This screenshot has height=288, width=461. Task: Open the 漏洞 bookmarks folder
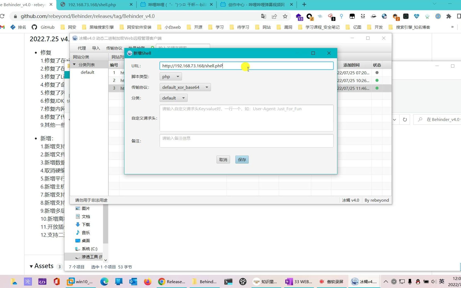[x=284, y=27]
